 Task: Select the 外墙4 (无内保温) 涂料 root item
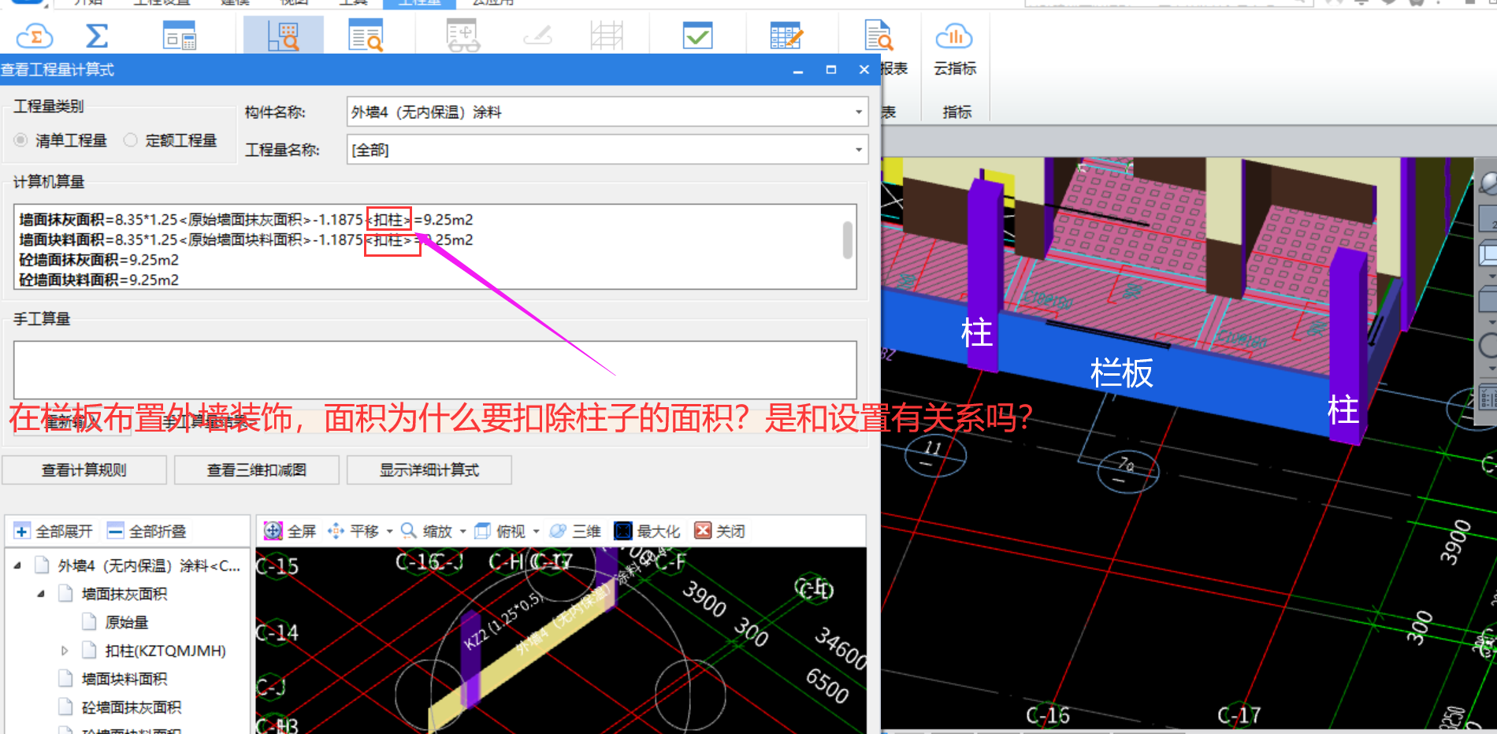coord(150,565)
